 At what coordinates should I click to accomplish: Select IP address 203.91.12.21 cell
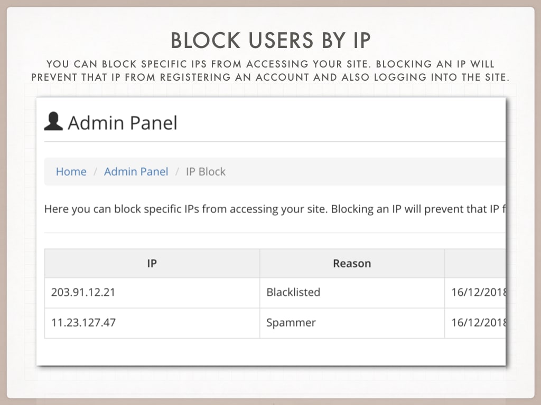click(152, 292)
